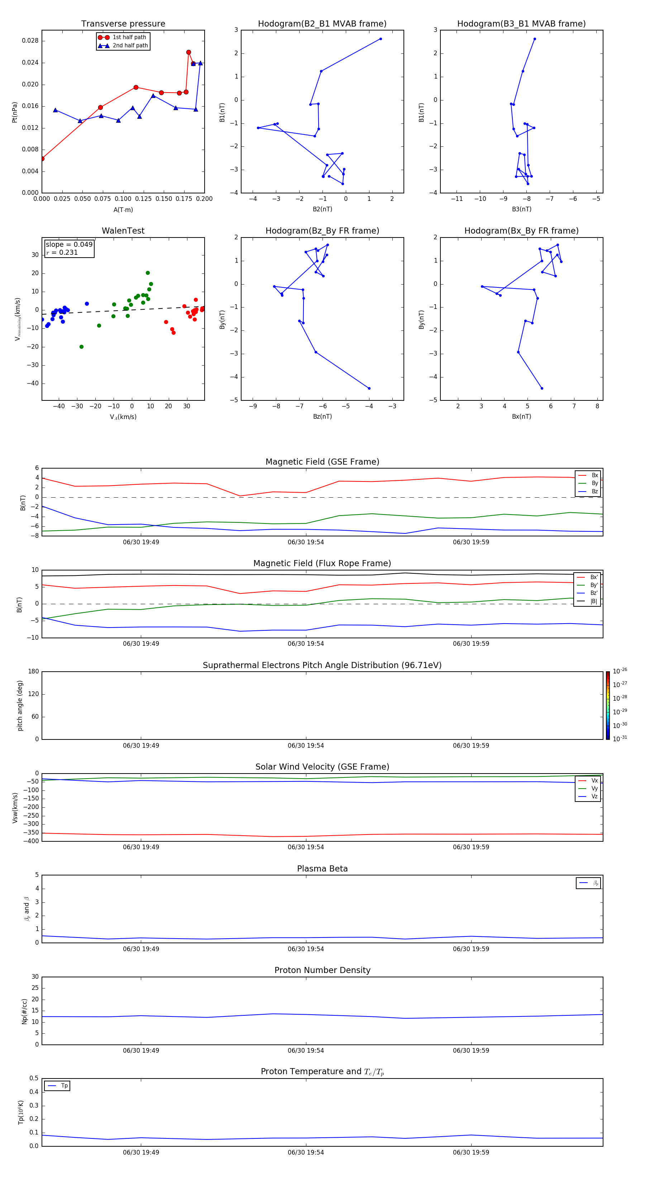Screen dimensions: 645x1184
Task: Click the 'B2(nT)' x-axis label
Action: pyautogui.click(x=322, y=209)
